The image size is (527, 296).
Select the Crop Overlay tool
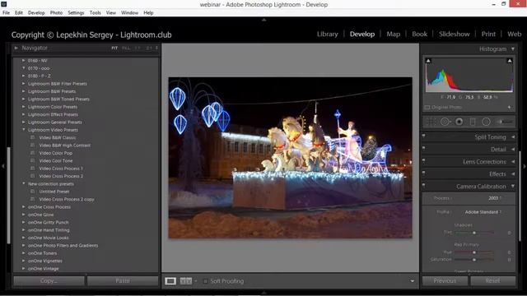coord(431,122)
